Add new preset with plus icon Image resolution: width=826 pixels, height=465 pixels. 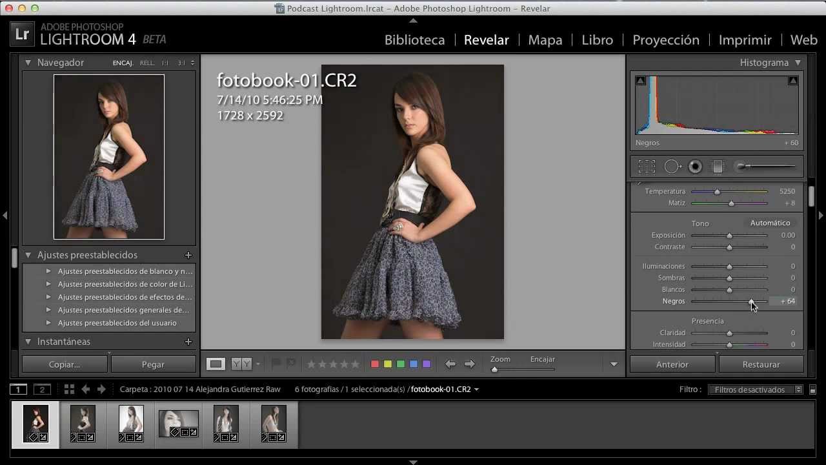pyautogui.click(x=188, y=255)
